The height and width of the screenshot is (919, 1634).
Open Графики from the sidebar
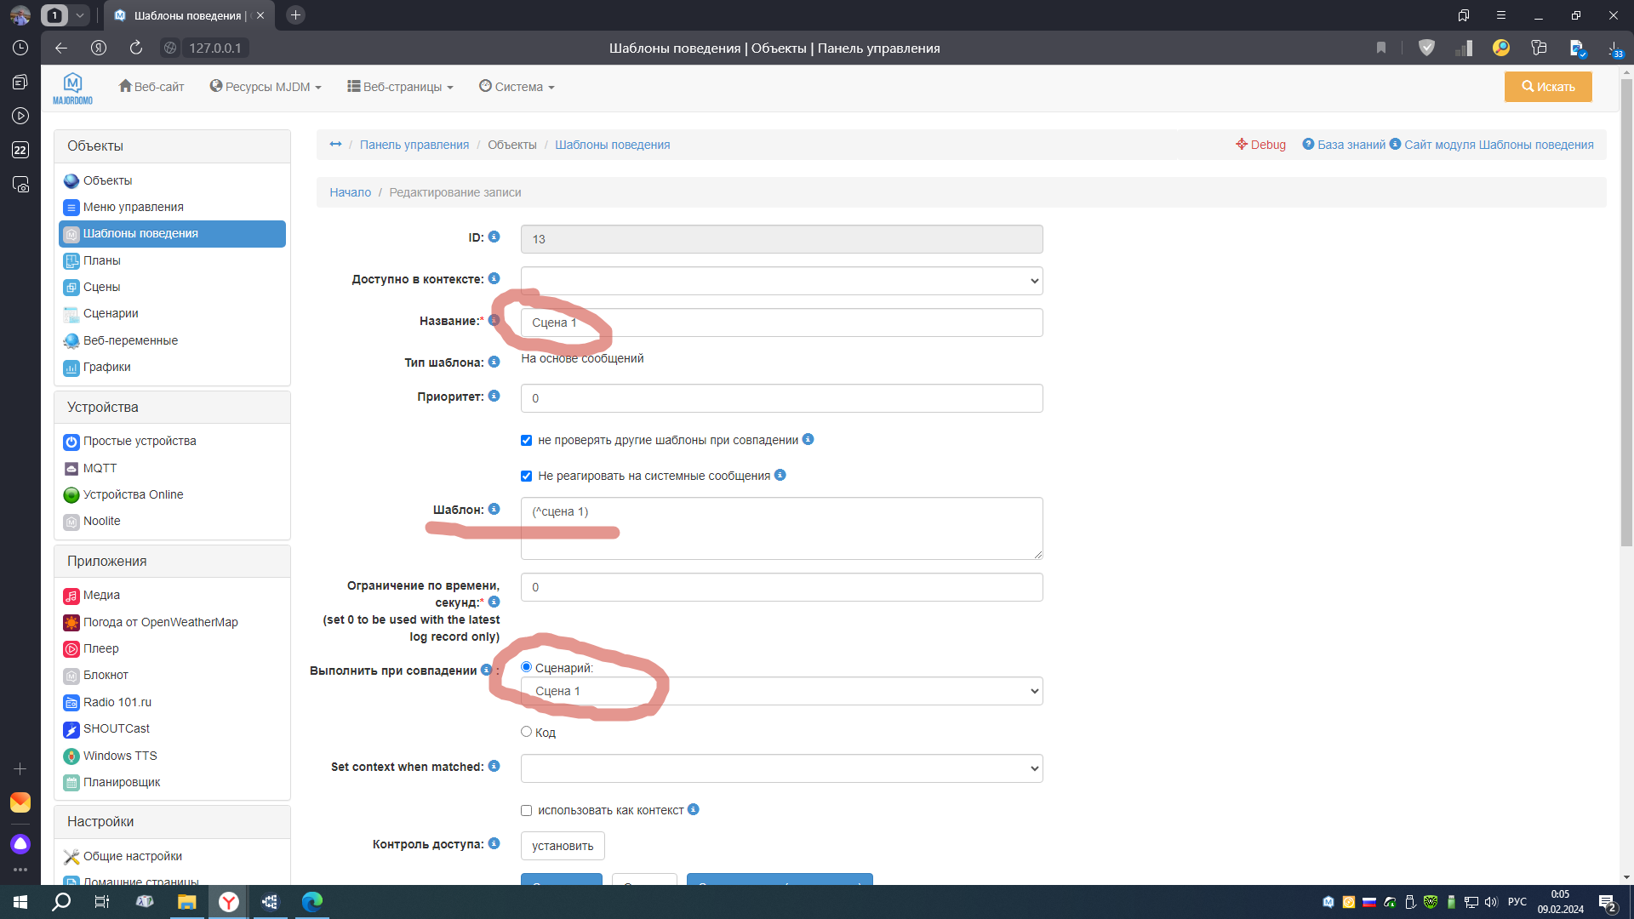pyautogui.click(x=106, y=367)
